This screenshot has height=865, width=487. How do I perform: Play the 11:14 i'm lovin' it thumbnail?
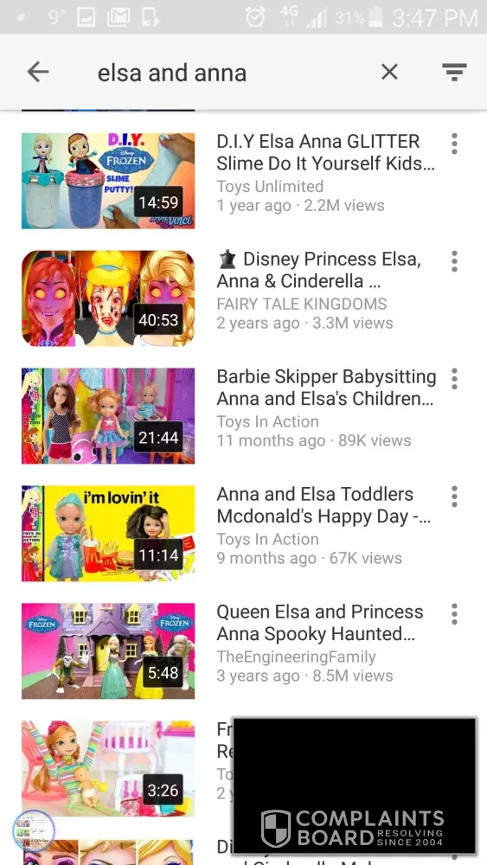pos(108,534)
